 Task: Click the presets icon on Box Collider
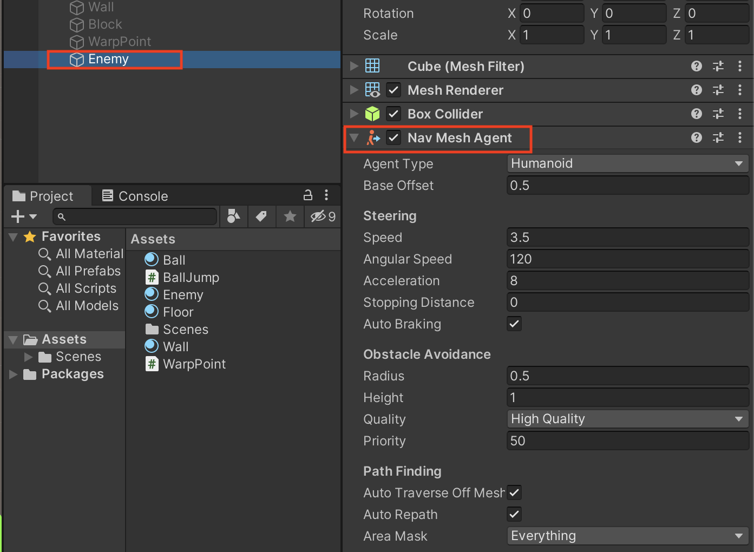(x=718, y=114)
